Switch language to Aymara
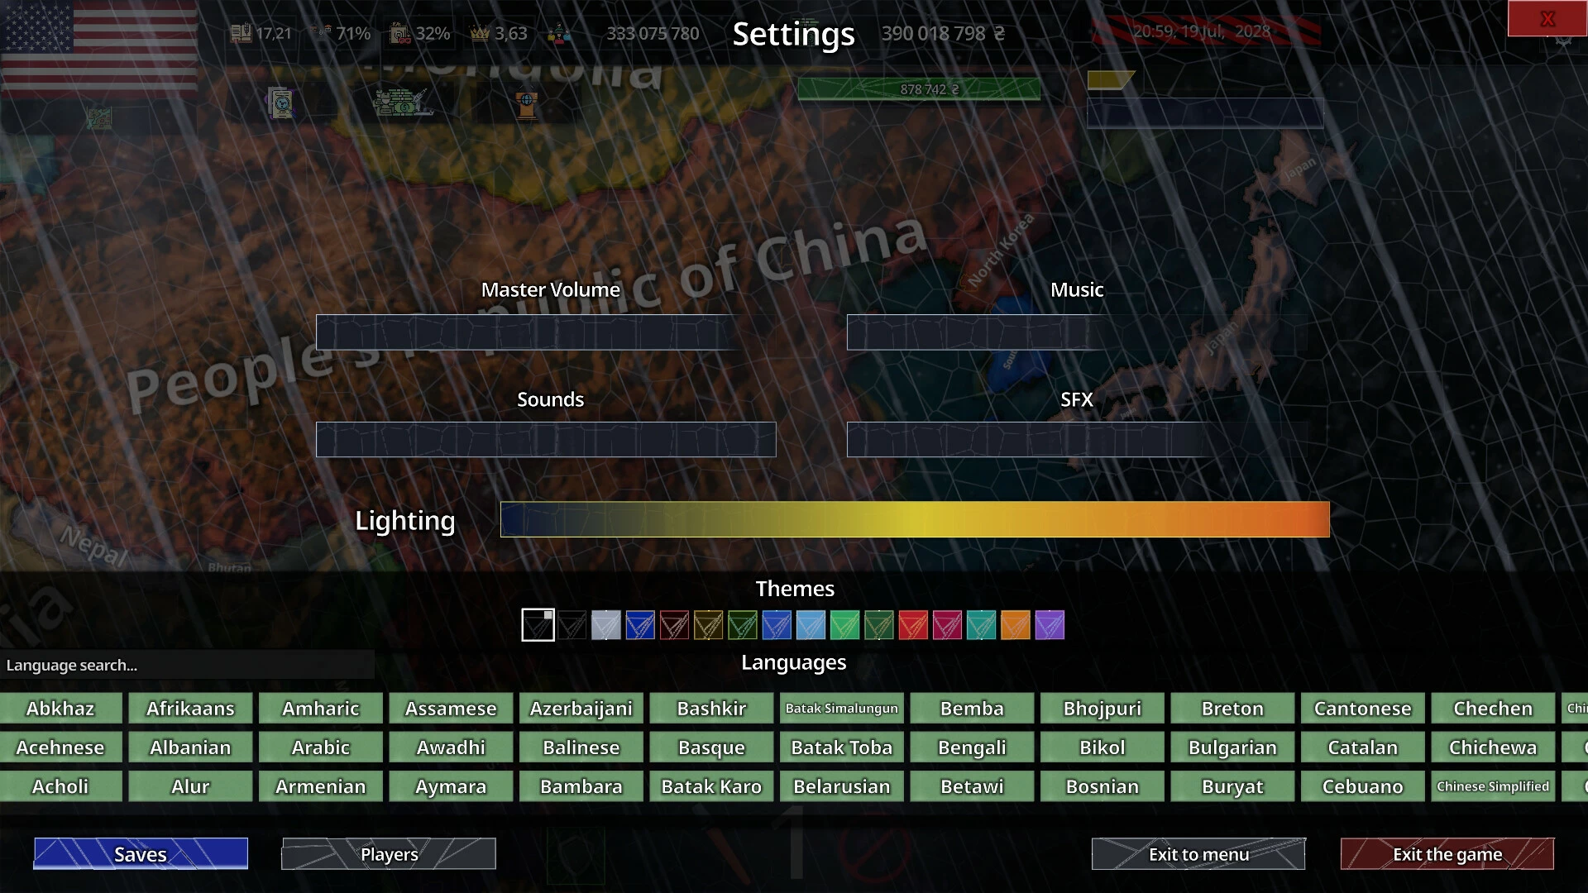Screen dimensions: 1588x893 [x=451, y=786]
